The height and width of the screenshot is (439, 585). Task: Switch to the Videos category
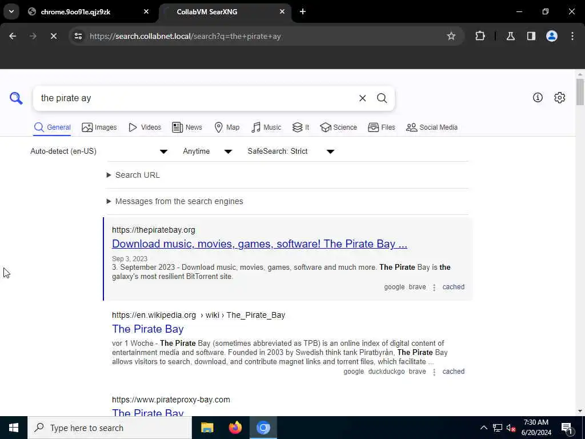pos(145,127)
